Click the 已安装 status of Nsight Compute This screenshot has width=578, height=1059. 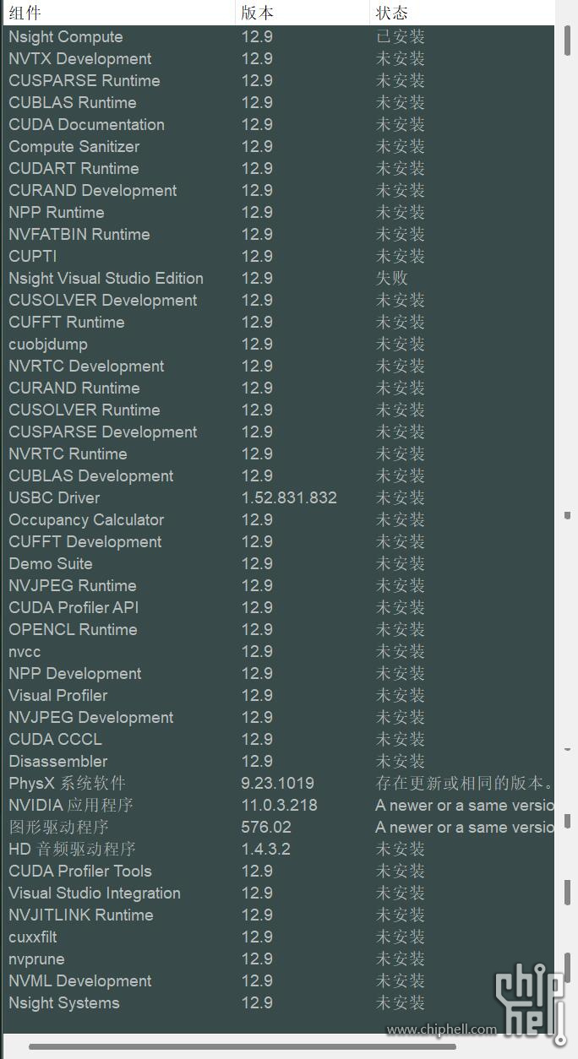pyautogui.click(x=401, y=37)
